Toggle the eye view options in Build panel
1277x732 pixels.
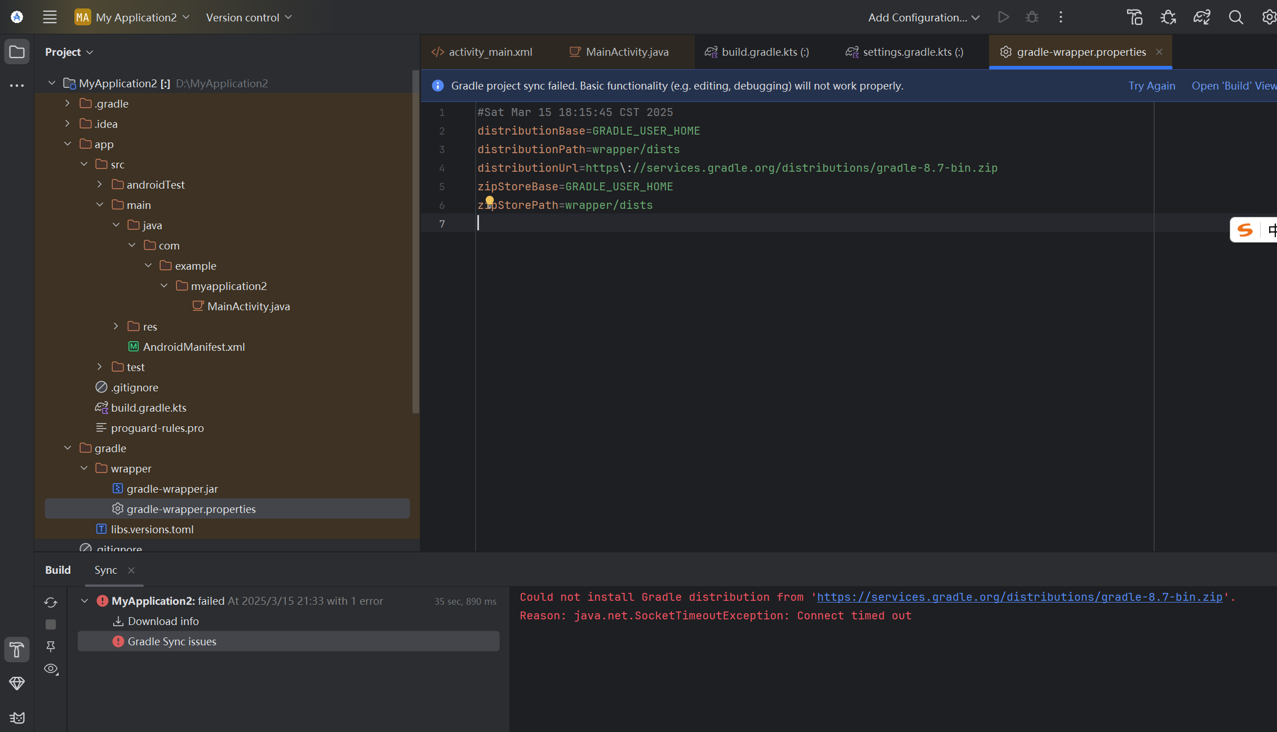pyautogui.click(x=51, y=669)
